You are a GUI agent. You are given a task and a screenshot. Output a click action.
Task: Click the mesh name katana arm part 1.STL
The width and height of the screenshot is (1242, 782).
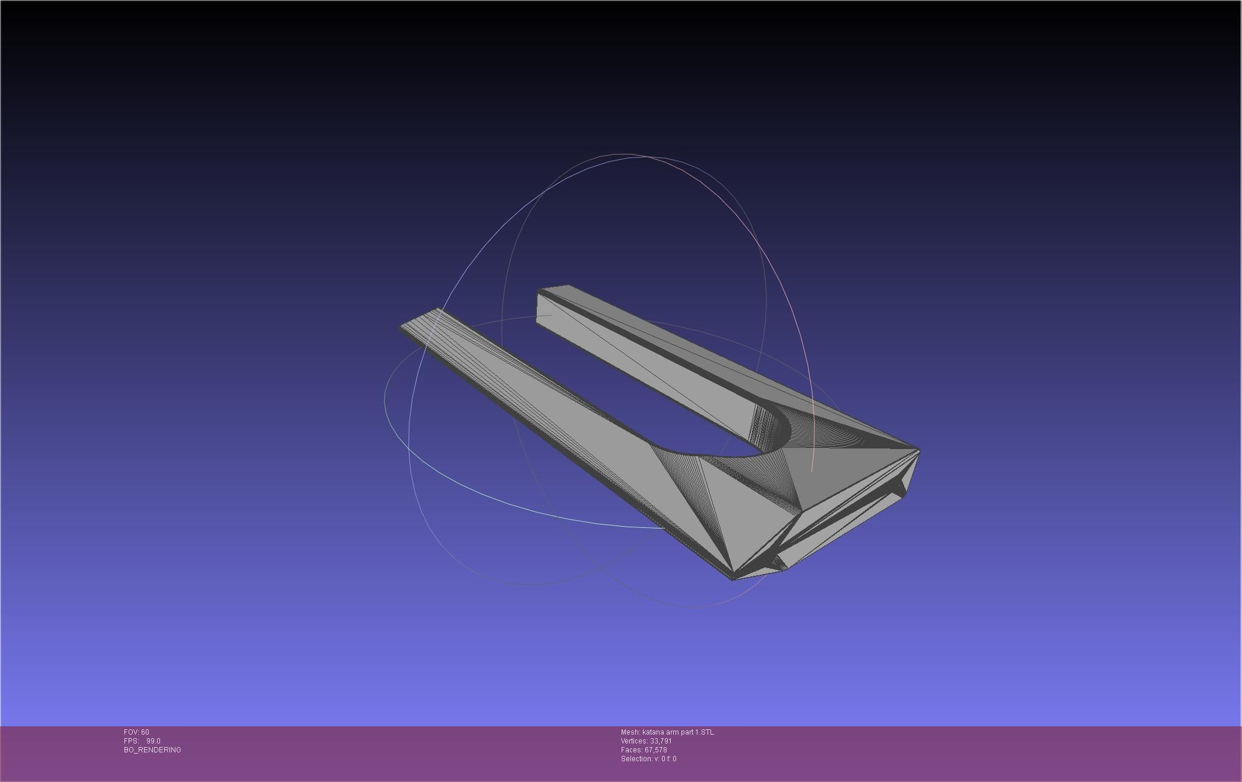[x=667, y=732]
